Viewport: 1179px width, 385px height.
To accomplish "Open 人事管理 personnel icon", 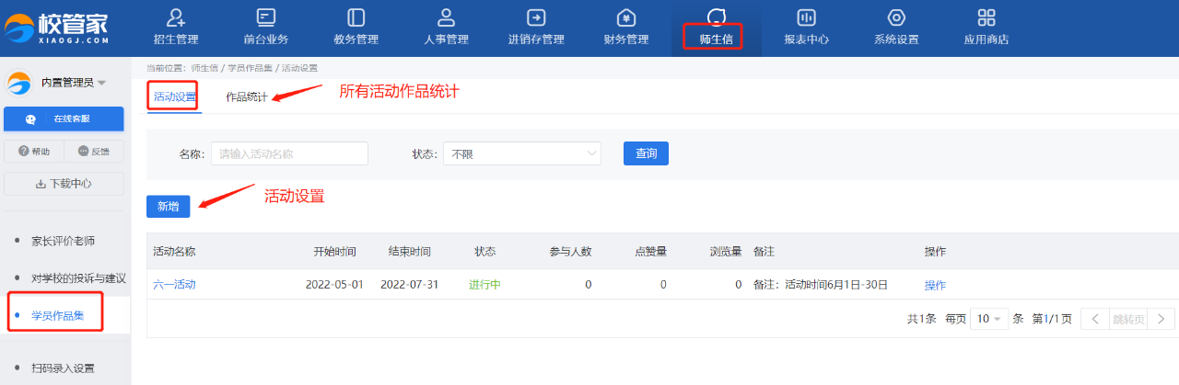I will [446, 18].
